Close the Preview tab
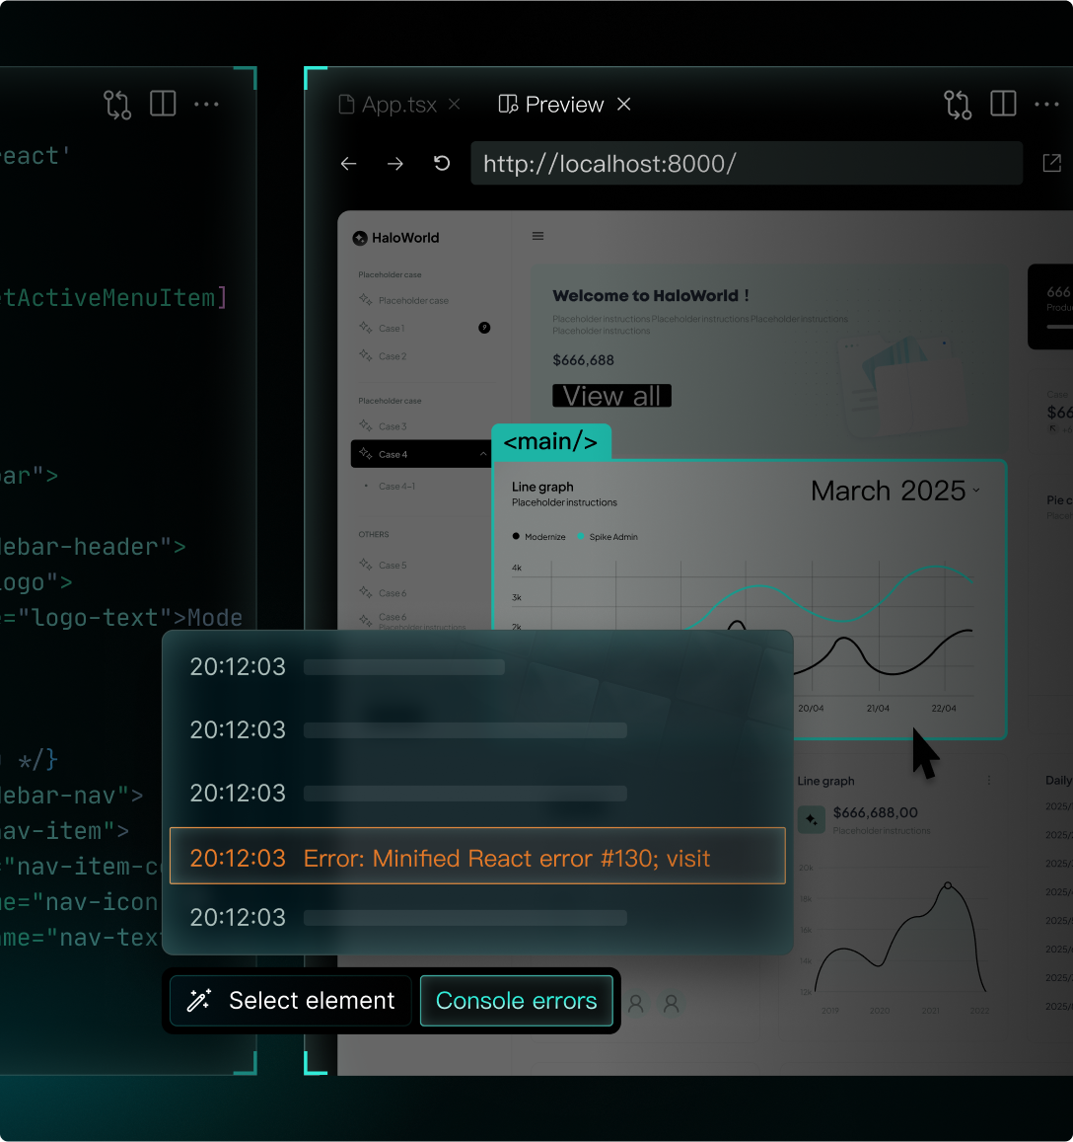Image resolution: width=1073 pixels, height=1142 pixels. click(624, 105)
